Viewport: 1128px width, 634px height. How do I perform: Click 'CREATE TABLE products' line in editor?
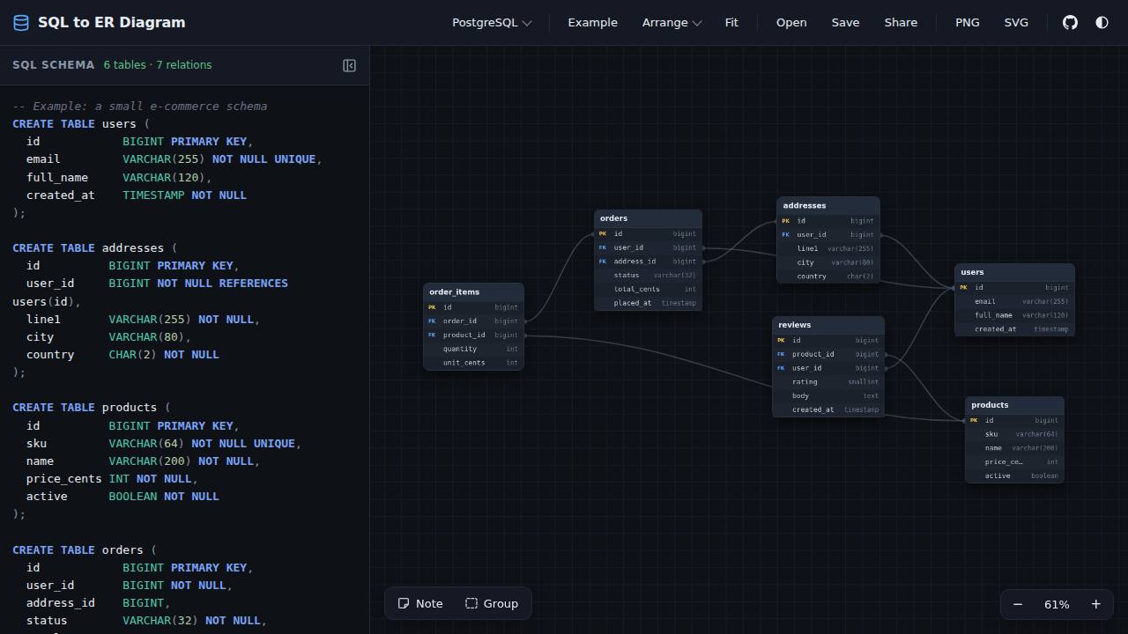pyautogui.click(x=92, y=407)
